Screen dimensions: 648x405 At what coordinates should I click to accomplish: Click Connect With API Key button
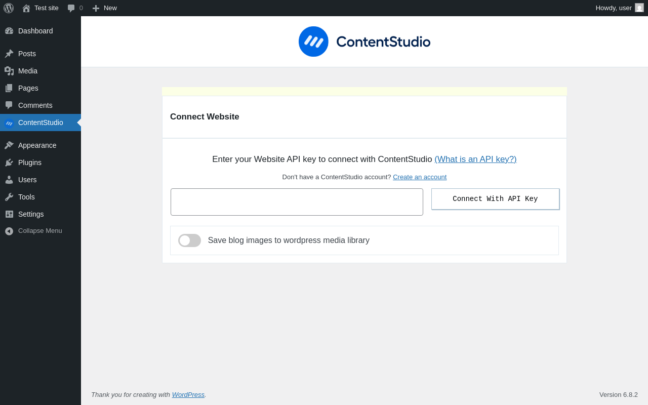495,199
